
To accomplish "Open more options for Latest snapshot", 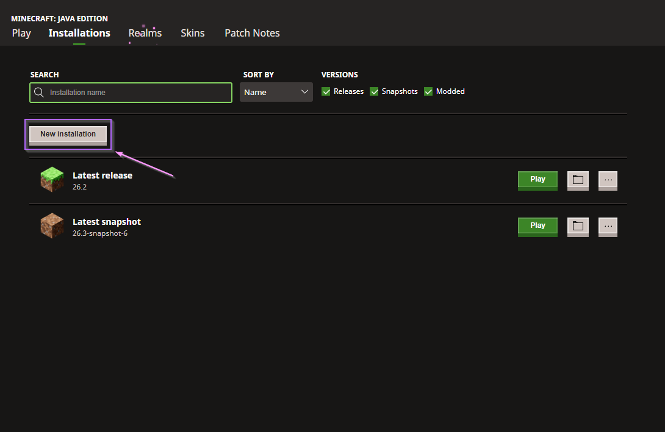I will [x=608, y=227].
